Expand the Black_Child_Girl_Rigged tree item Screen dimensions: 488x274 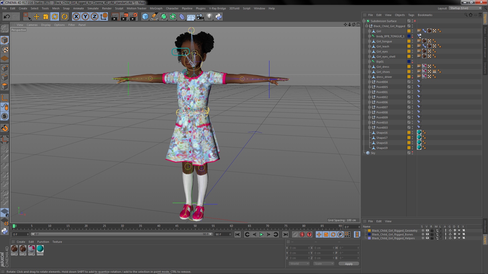point(367,26)
